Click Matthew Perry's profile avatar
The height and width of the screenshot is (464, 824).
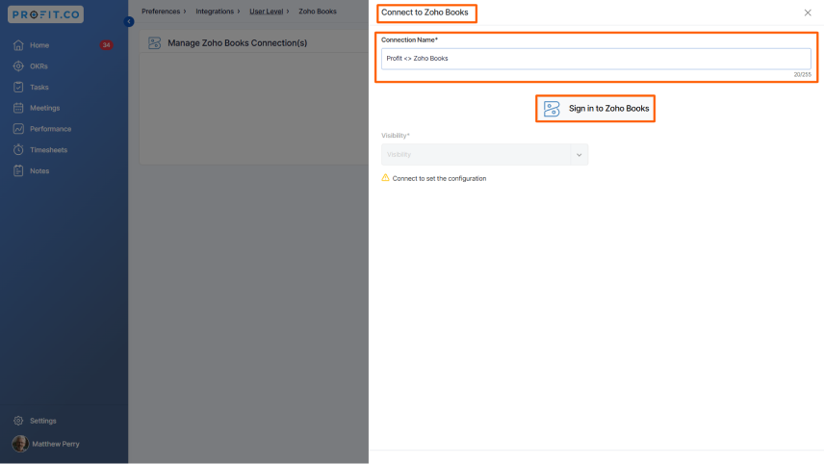[x=20, y=444]
